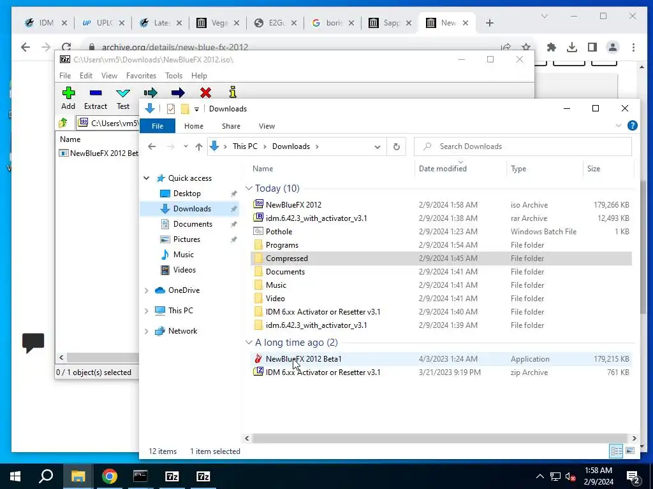The height and width of the screenshot is (489, 653).
Task: Click the red Delete X icon in 7-Zip
Action: (x=205, y=92)
